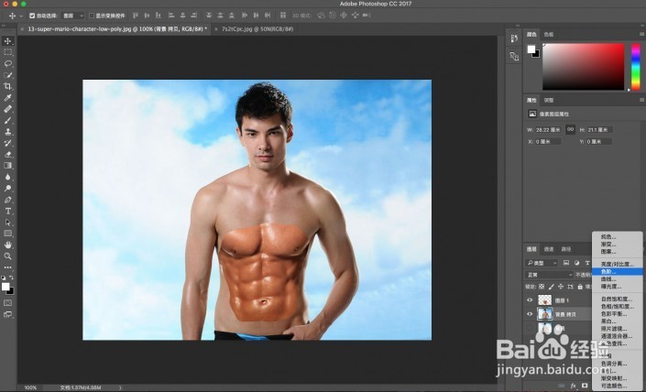The image size is (646, 392).
Task: Select the Blur tool
Action: click(x=8, y=177)
